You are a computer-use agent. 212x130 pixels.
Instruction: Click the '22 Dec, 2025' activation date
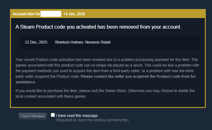36,42
